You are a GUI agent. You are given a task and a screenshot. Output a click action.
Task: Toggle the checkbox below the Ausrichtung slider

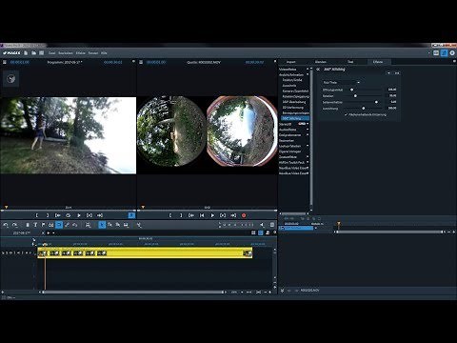point(347,114)
